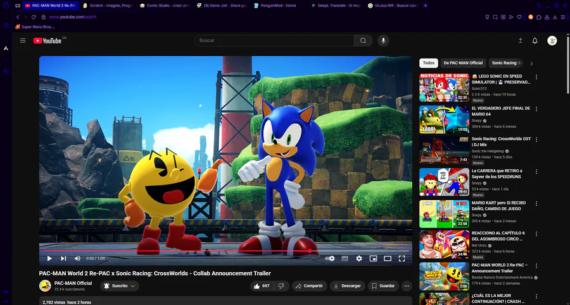Viewport: 570px width, 305px height.
Task: Open a new browser tab plus button
Action: click(x=426, y=6)
